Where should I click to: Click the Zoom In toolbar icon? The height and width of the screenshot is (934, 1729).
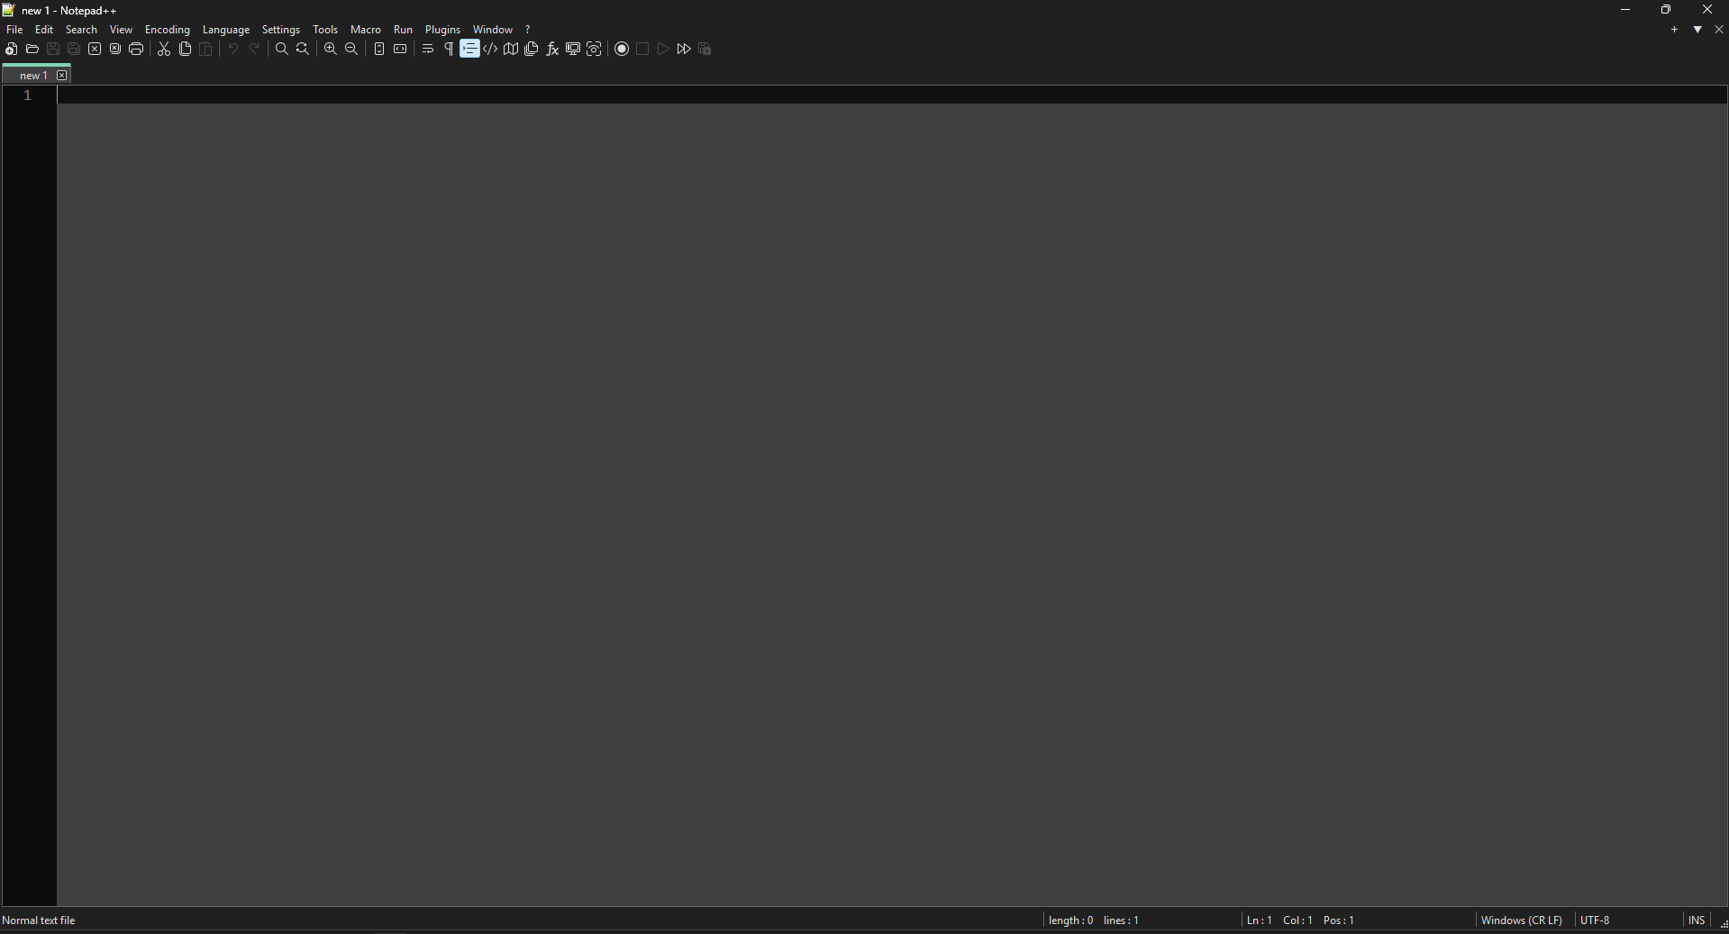coord(331,50)
